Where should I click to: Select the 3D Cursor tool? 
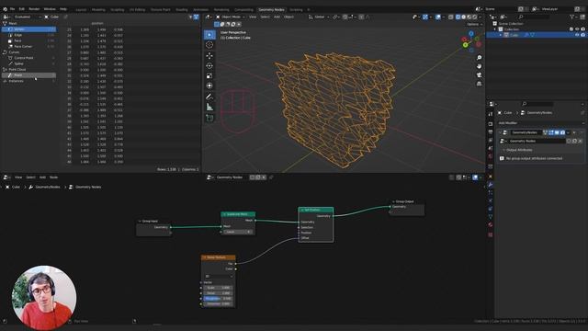[209, 45]
